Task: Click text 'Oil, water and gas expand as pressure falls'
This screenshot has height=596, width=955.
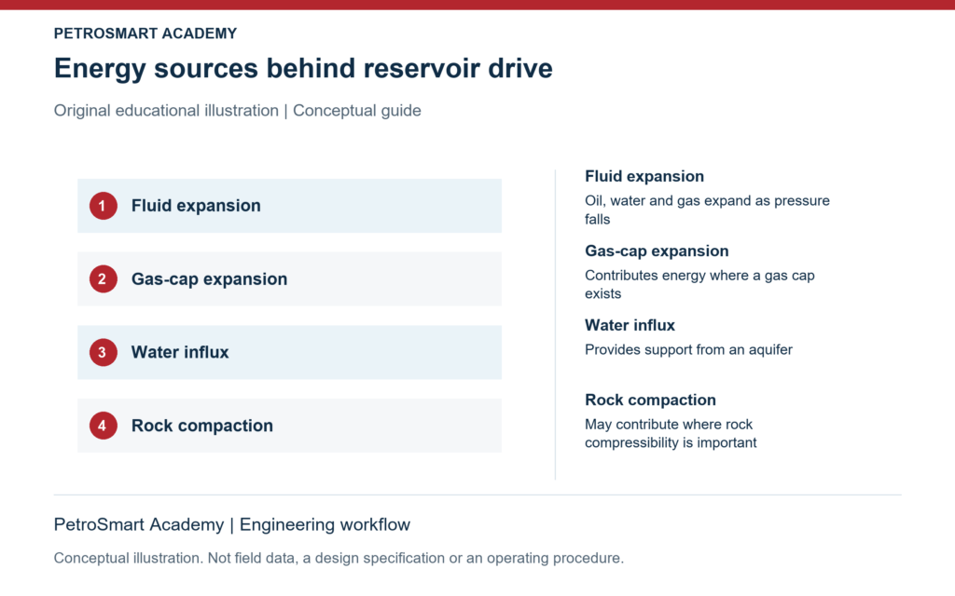Action: click(707, 210)
